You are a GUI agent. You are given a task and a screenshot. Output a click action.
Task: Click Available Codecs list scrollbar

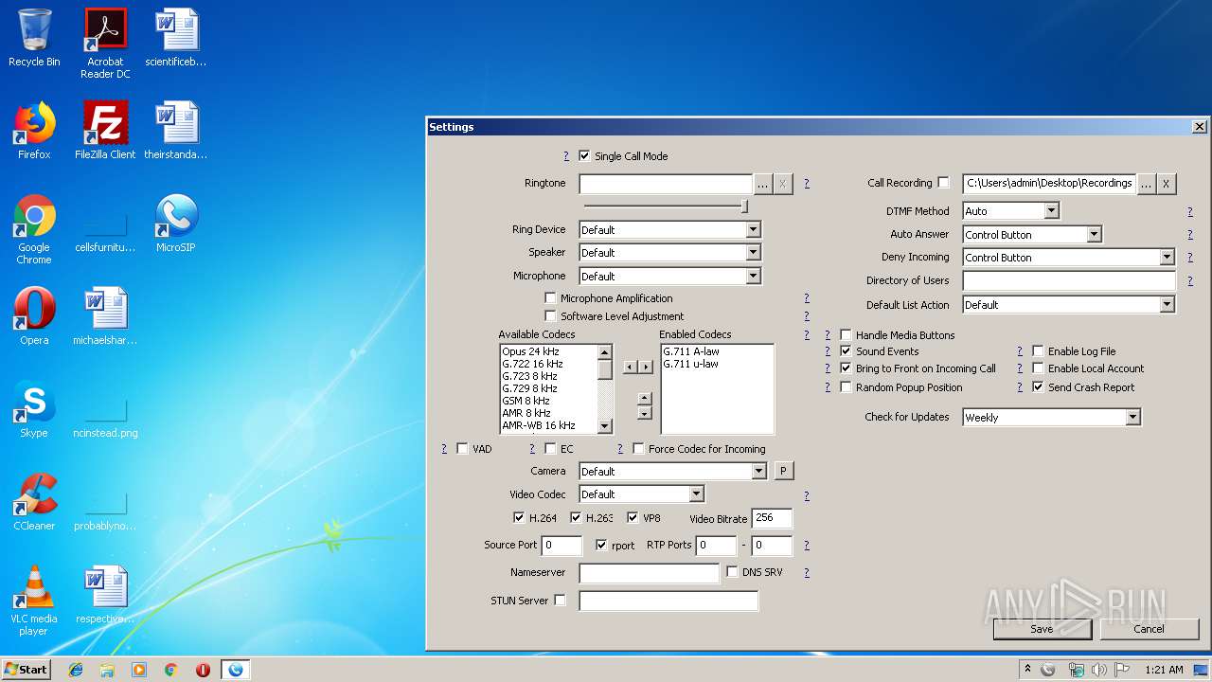[605, 388]
